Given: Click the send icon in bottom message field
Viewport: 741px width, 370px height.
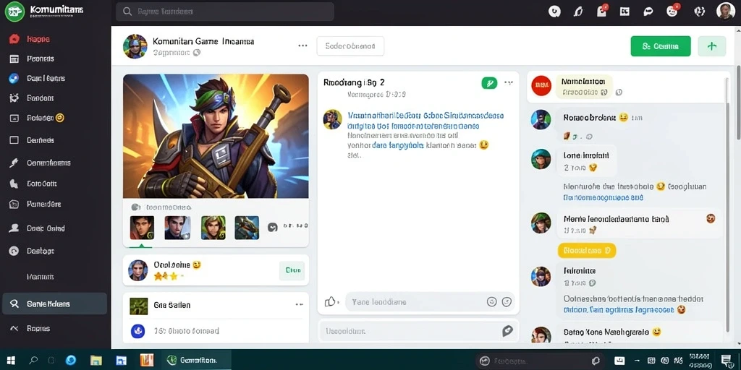Looking at the screenshot, I should 507,331.
